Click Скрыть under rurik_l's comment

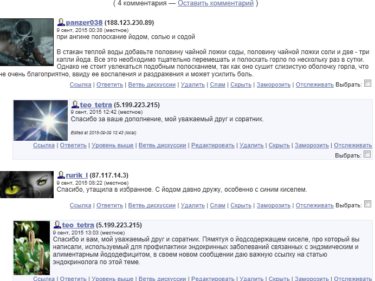click(241, 205)
